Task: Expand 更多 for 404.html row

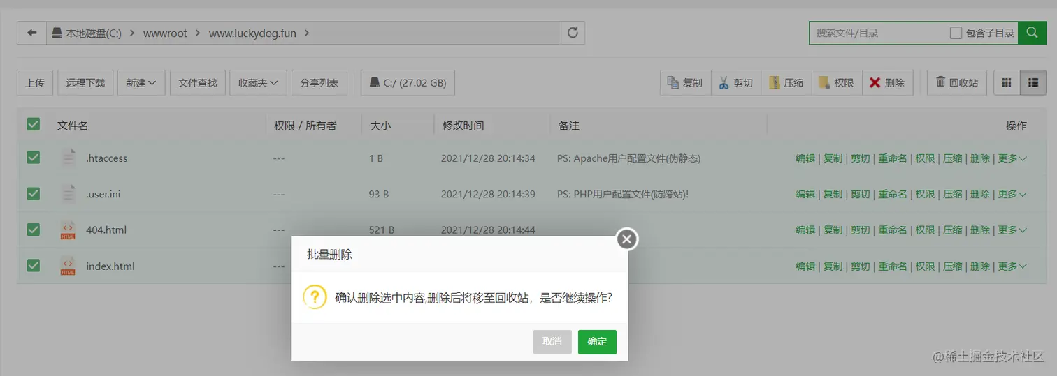Action: [x=1012, y=230]
